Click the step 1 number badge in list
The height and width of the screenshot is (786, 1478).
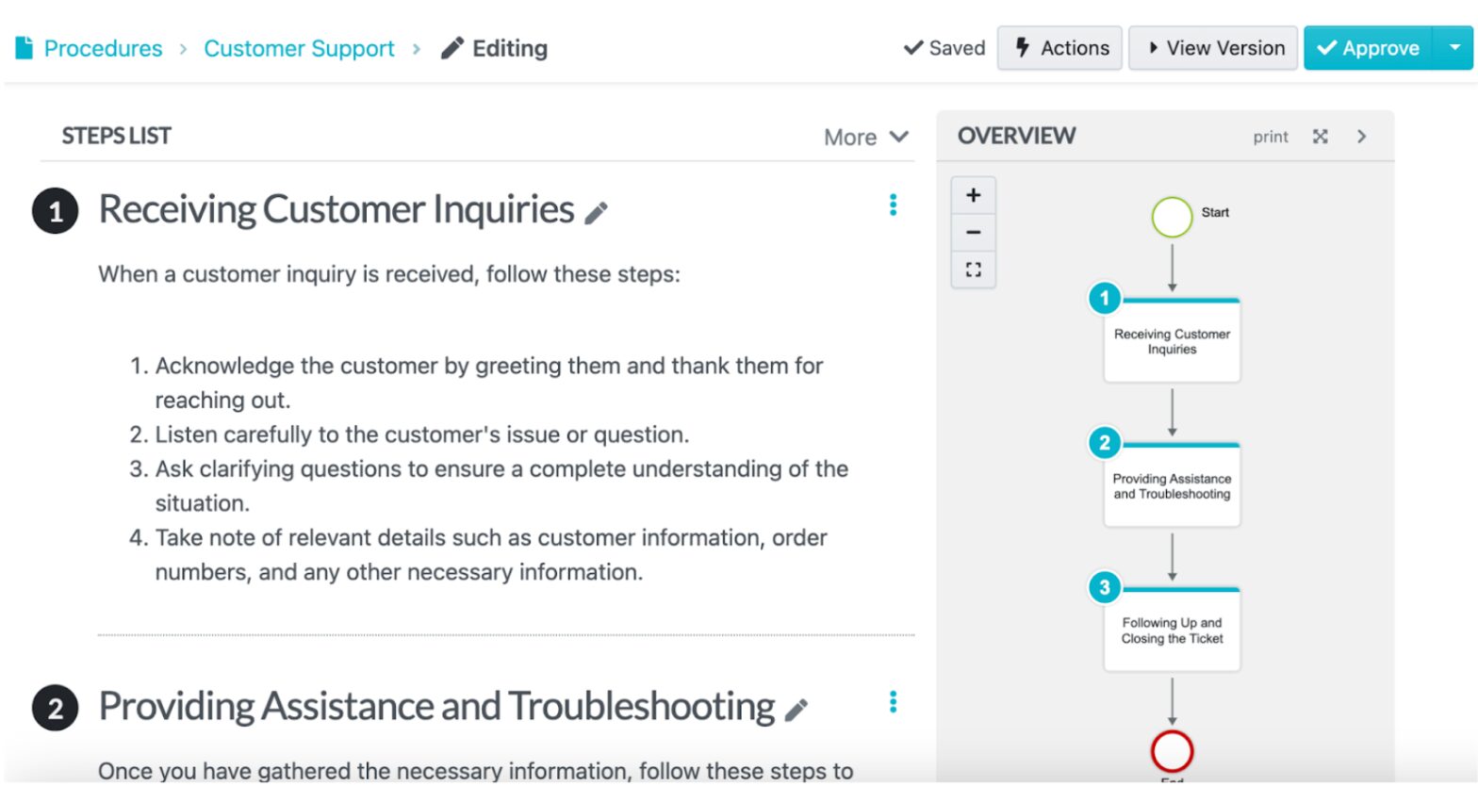pyautogui.click(x=56, y=211)
